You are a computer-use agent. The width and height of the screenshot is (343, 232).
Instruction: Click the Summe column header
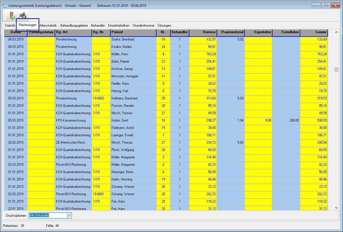click(314, 32)
